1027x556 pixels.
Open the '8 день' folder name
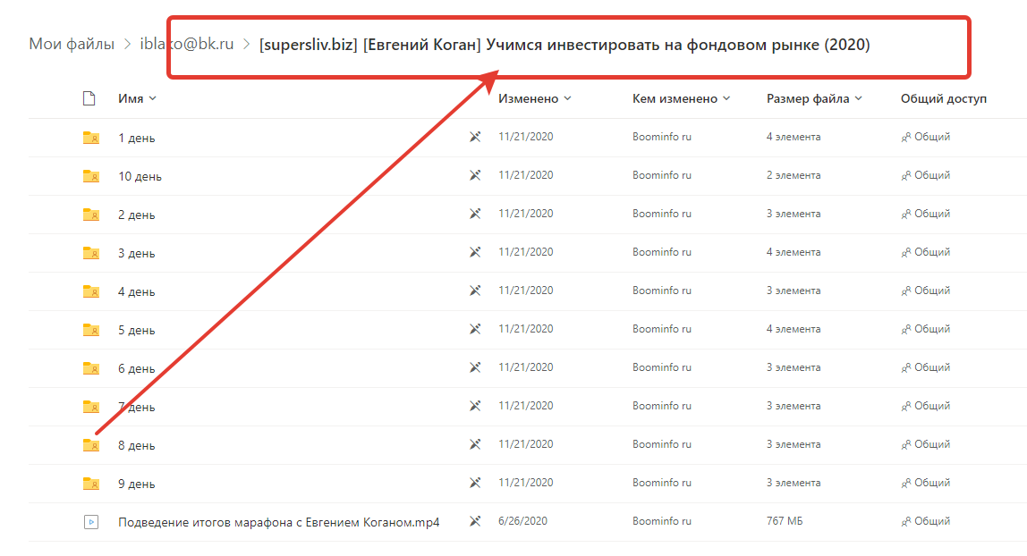(x=136, y=445)
